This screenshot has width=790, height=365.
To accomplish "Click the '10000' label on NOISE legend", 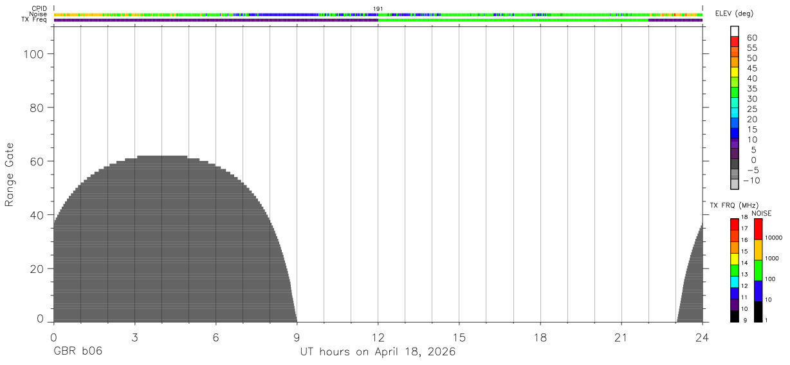I will pos(773,238).
